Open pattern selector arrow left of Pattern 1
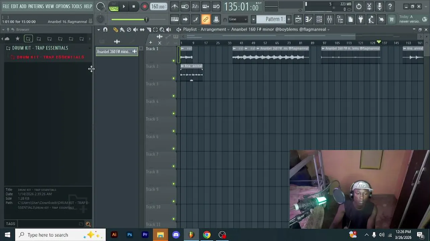This screenshot has height=241, width=430. click(x=254, y=19)
